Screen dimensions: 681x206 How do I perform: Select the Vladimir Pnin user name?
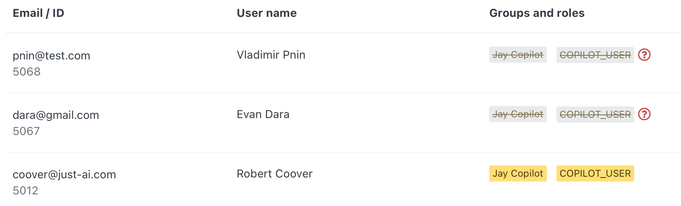271,55
